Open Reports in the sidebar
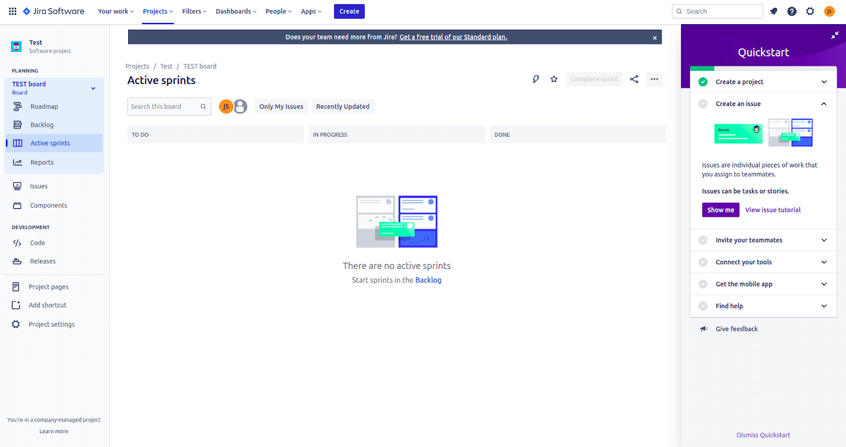This screenshot has width=846, height=447. coord(54,163)
